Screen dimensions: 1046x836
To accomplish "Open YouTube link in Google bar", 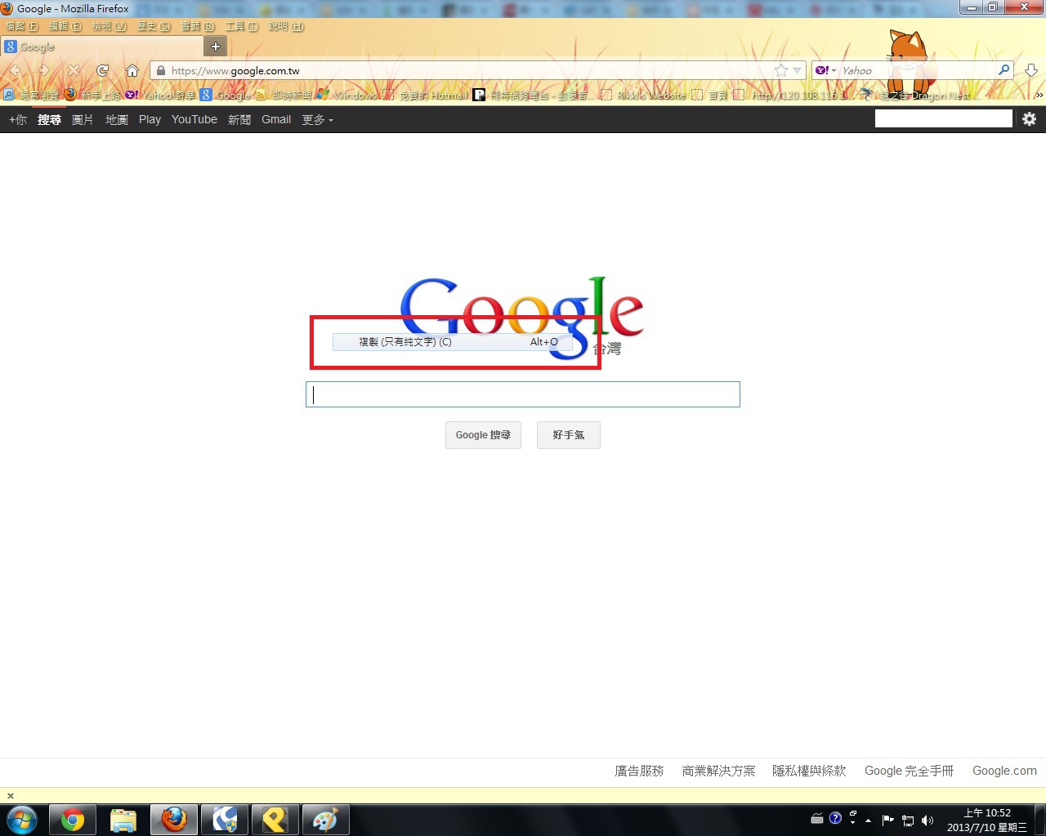I will coord(194,119).
